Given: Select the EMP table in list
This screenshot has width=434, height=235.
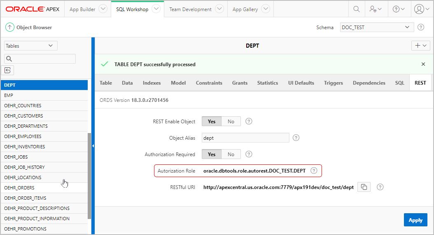Looking at the screenshot, I should [44, 95].
